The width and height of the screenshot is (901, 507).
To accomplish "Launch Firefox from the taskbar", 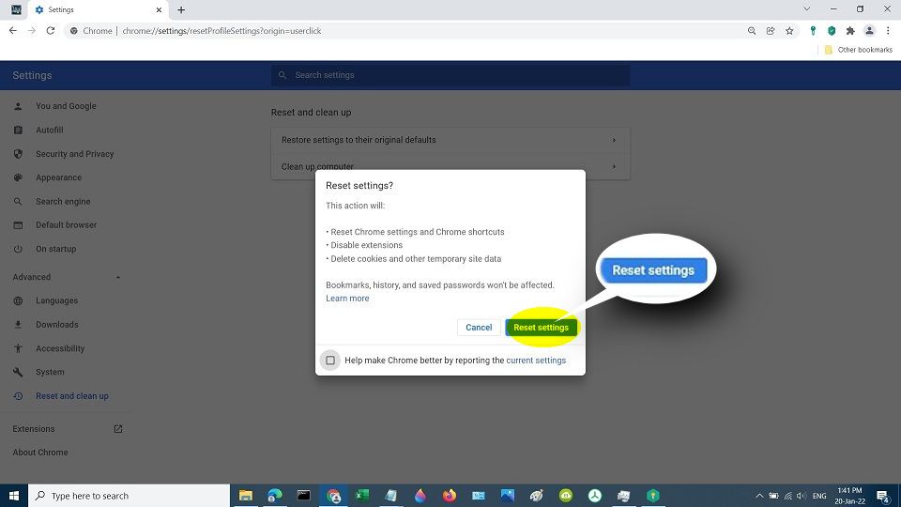I will click(x=450, y=496).
